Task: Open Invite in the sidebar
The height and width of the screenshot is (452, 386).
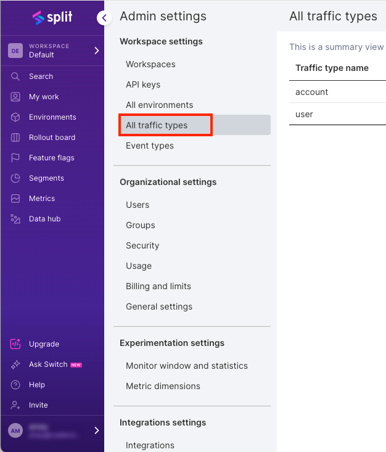Action: 38,405
